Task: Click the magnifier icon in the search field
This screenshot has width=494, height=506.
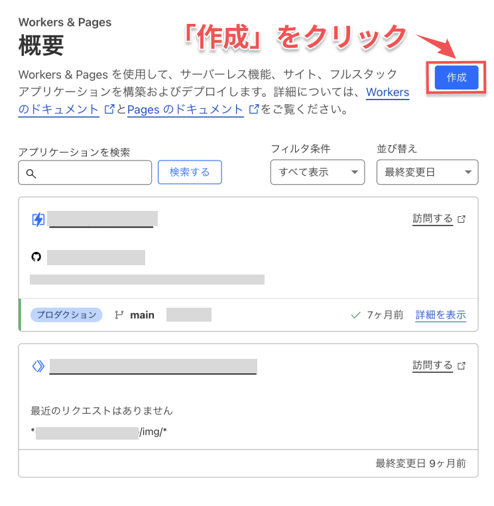Action: tap(31, 174)
